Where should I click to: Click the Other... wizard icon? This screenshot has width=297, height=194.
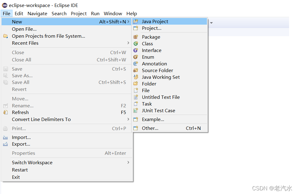136,128
